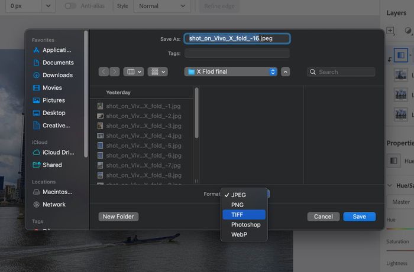Toggle the Anti-alias switch

tap(70, 6)
